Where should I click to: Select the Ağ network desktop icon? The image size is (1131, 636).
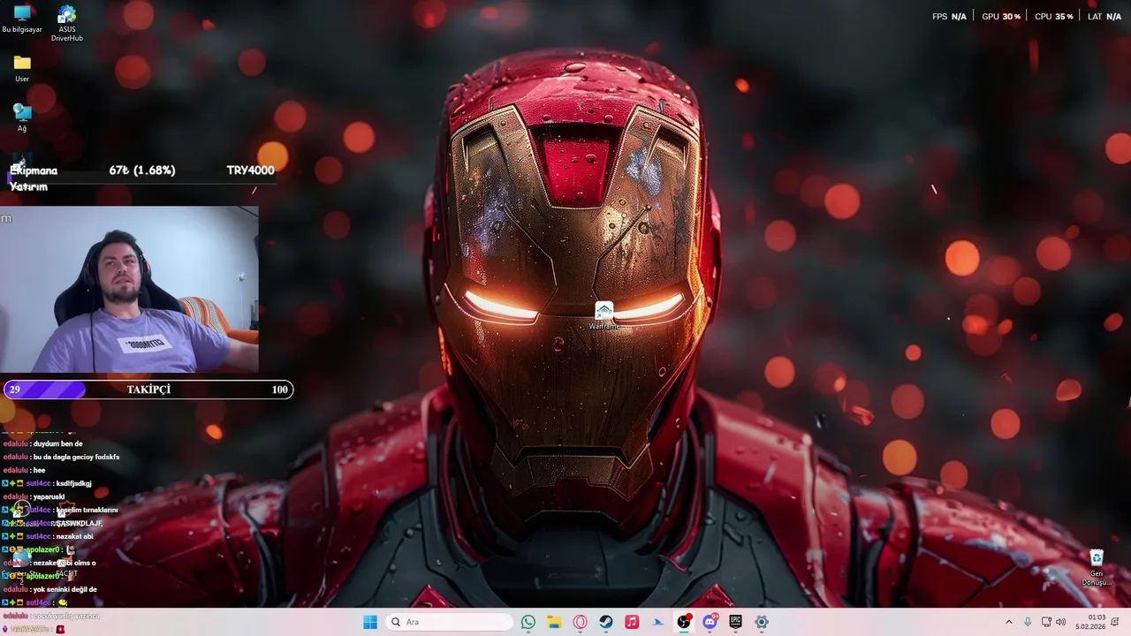(x=22, y=117)
